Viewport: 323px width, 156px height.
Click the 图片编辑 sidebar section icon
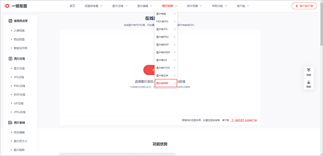(x=10, y=123)
